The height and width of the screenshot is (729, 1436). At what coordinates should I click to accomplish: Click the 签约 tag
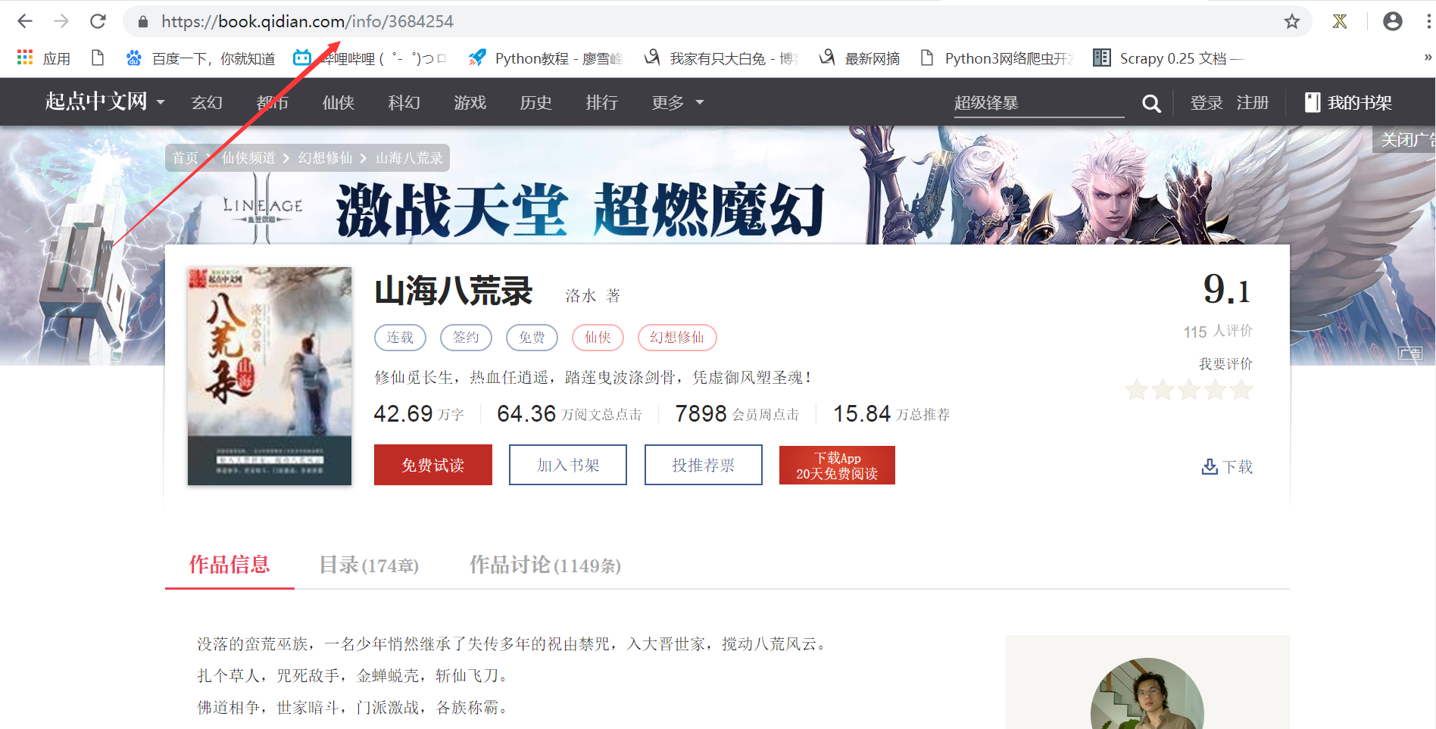pyautogui.click(x=466, y=338)
